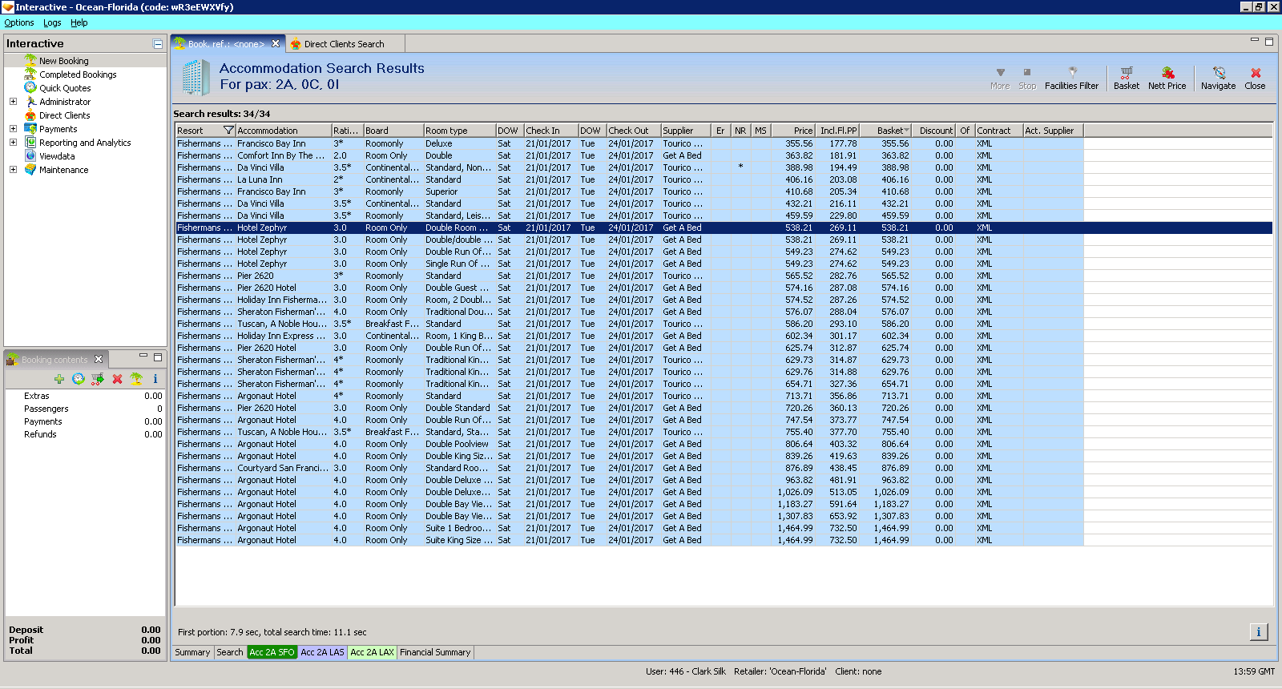Expand the Payments tree node

[13, 129]
